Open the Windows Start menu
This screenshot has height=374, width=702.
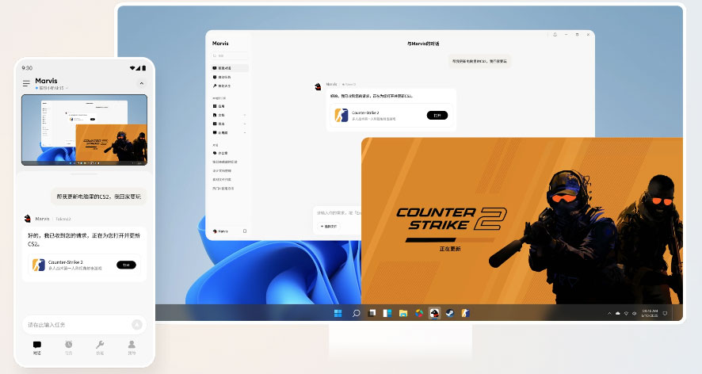(x=338, y=313)
